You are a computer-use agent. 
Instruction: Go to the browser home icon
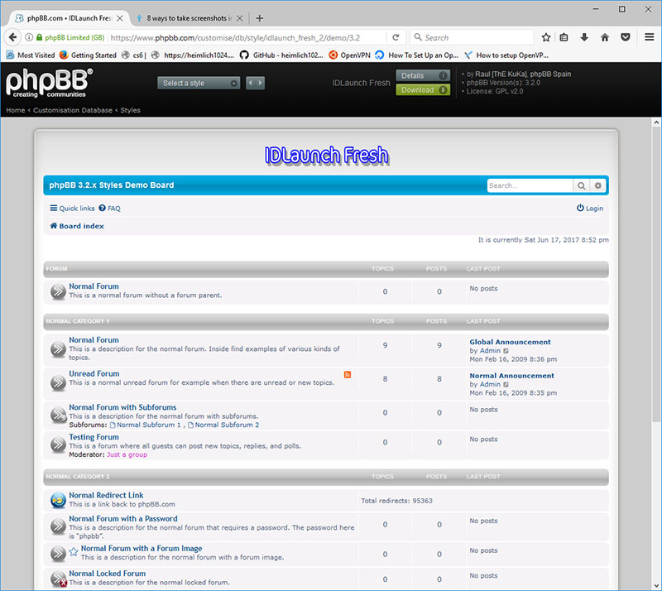605,37
